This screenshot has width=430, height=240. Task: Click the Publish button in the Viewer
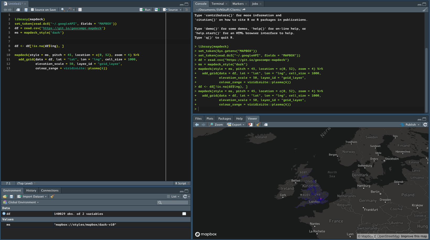tap(410, 124)
